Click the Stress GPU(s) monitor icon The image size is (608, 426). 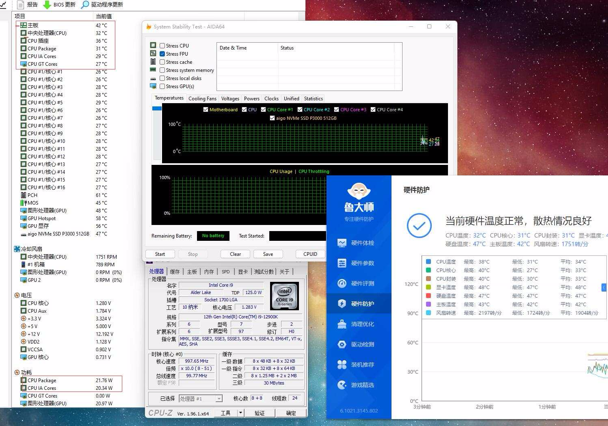click(x=153, y=86)
